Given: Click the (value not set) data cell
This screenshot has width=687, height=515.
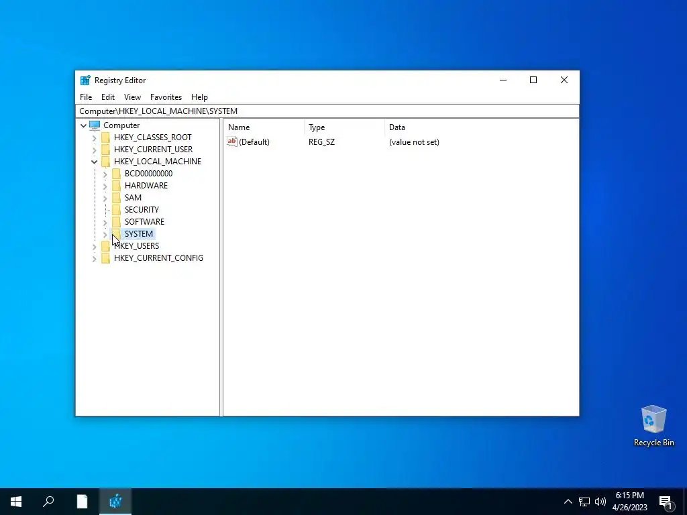Looking at the screenshot, I should 414,142.
